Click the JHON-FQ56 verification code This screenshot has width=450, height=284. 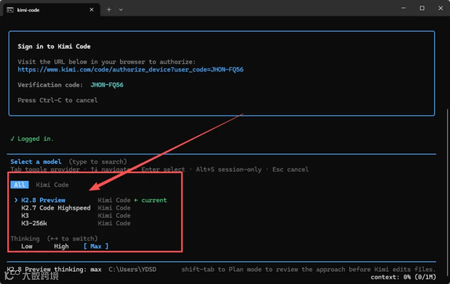(107, 85)
